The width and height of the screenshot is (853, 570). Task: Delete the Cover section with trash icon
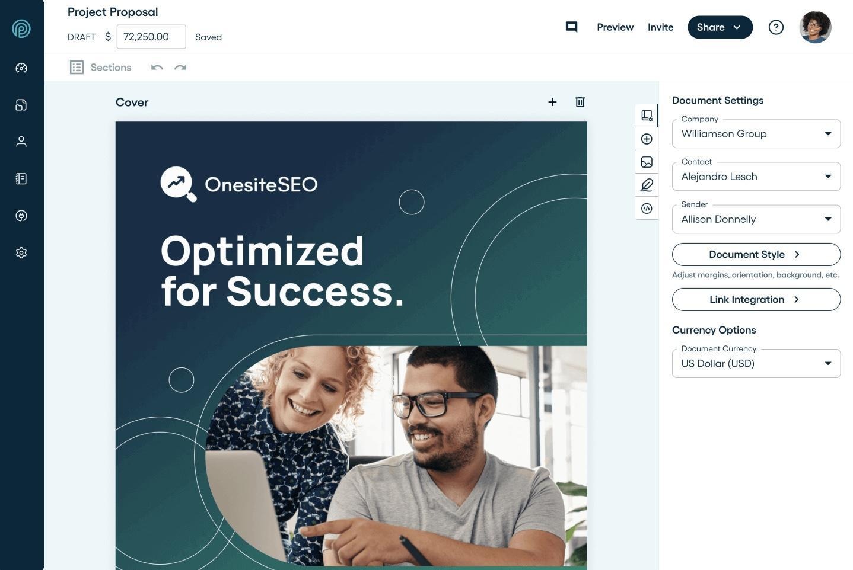tap(580, 102)
